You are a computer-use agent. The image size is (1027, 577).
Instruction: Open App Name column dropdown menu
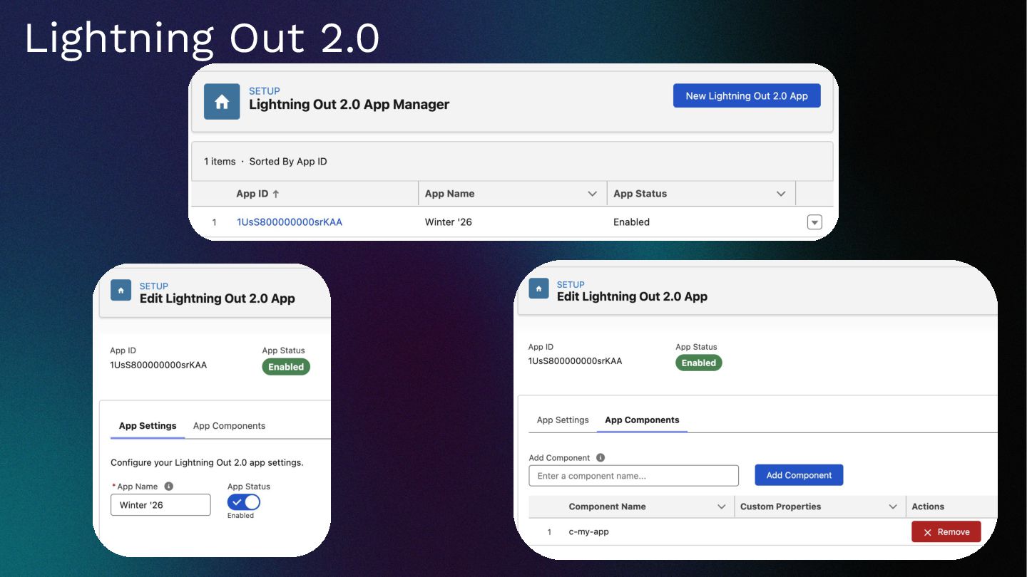(592, 194)
